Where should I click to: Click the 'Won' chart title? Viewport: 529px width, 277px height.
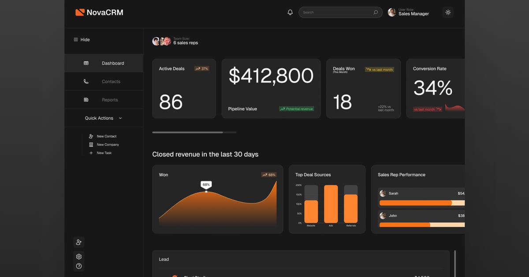click(x=164, y=175)
